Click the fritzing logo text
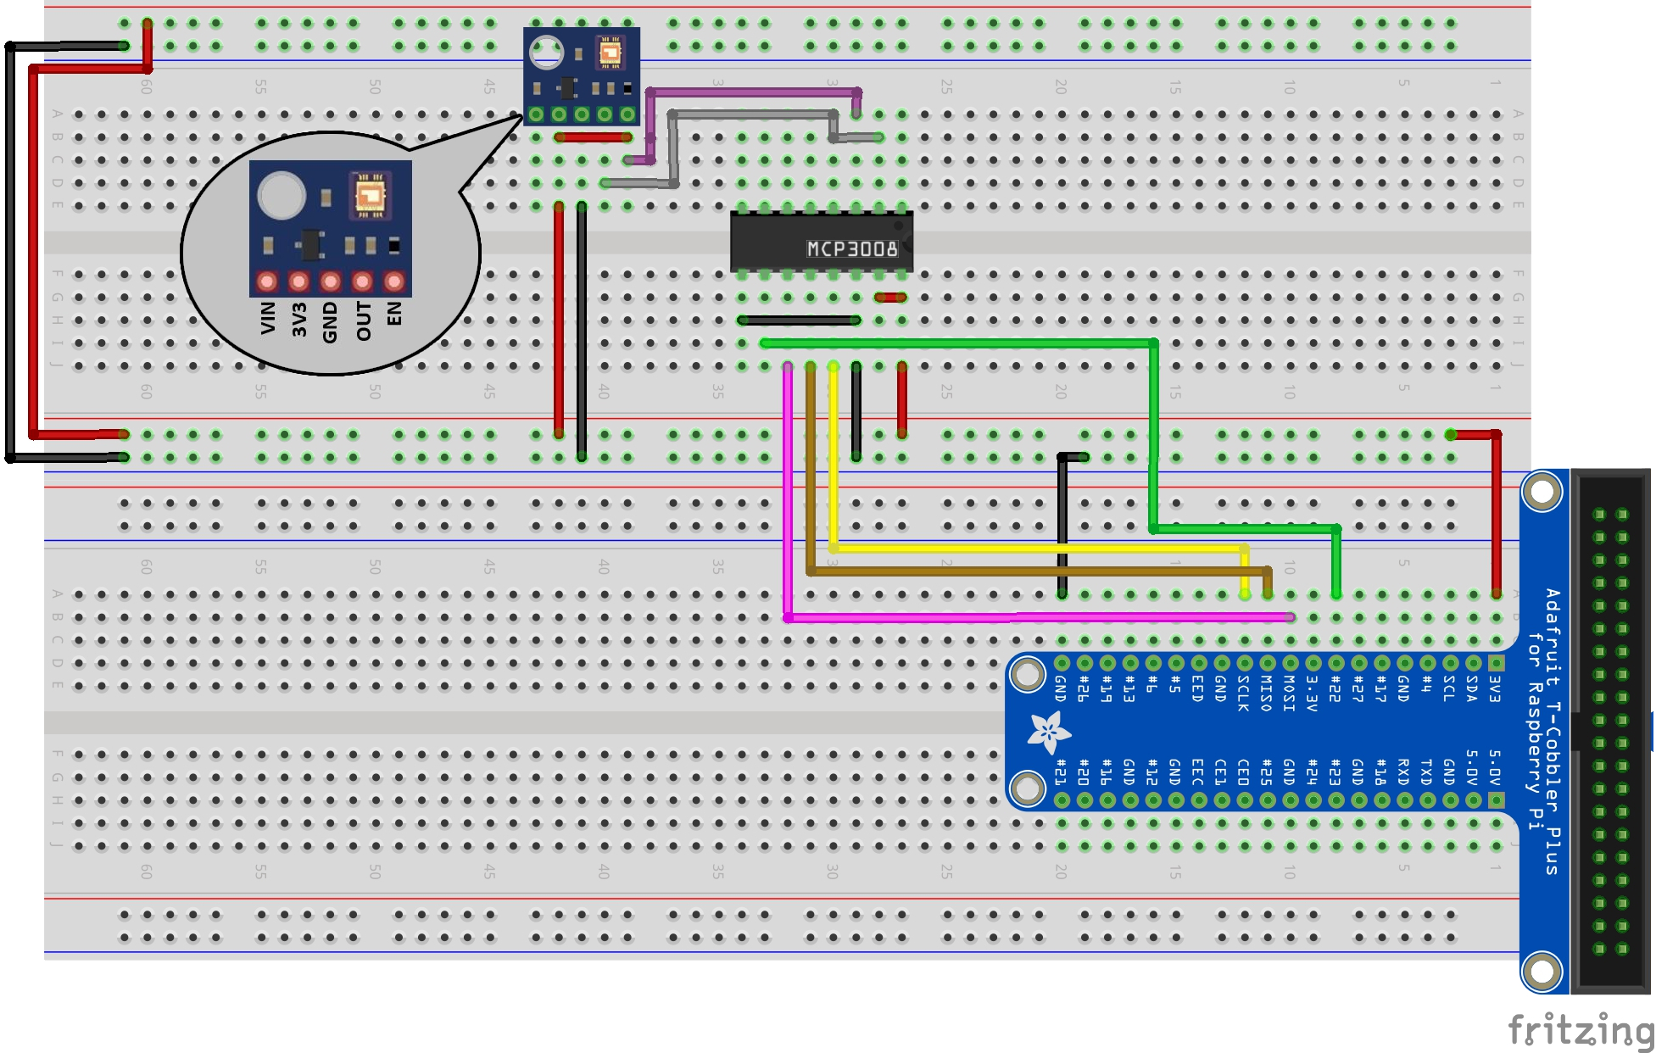 point(1581,1030)
